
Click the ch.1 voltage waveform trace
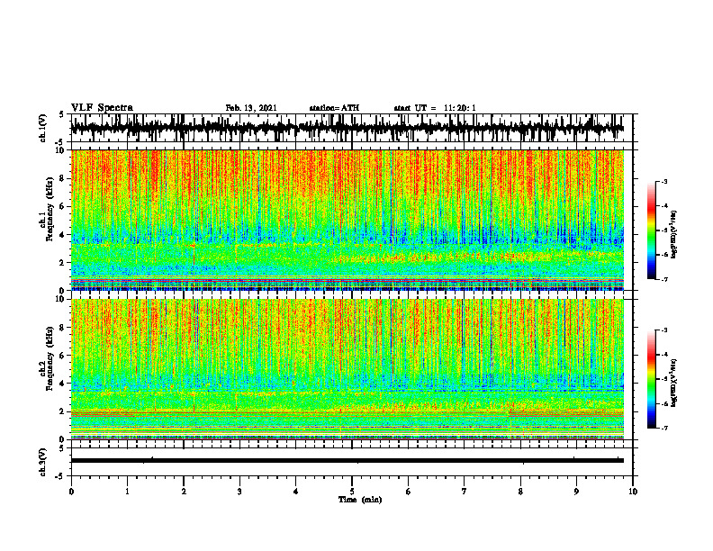point(347,128)
